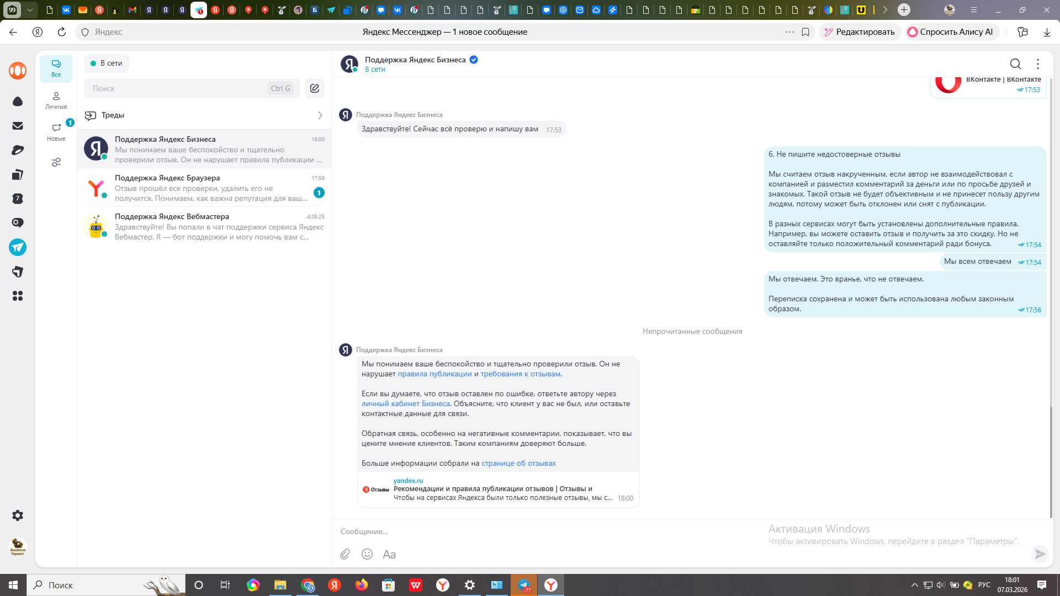The height and width of the screenshot is (596, 1060).
Task: Toggle the 'В сети' status button
Action: click(107, 63)
